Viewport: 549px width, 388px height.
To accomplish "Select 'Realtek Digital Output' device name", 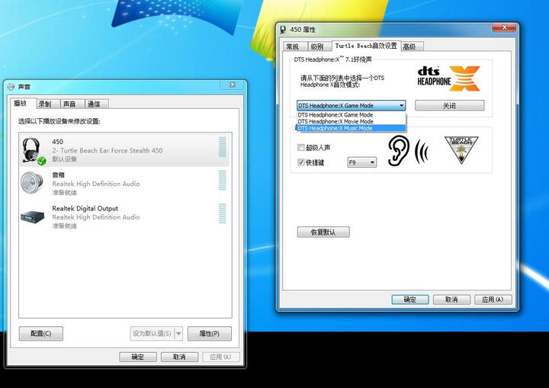I will pyautogui.click(x=85, y=208).
